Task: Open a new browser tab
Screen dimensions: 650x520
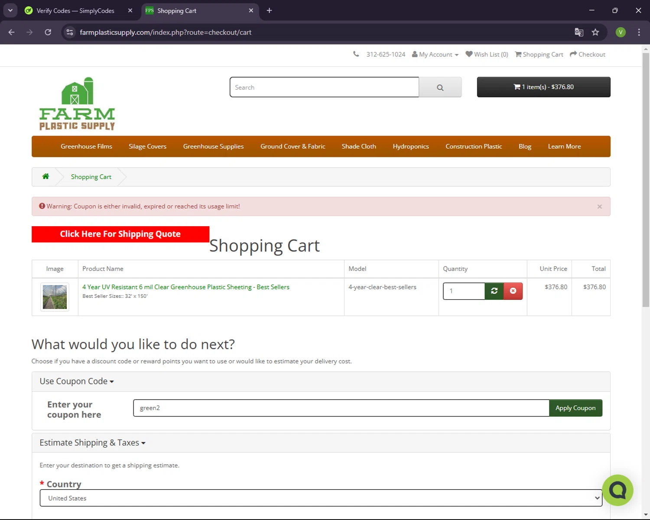Action: pos(269,10)
